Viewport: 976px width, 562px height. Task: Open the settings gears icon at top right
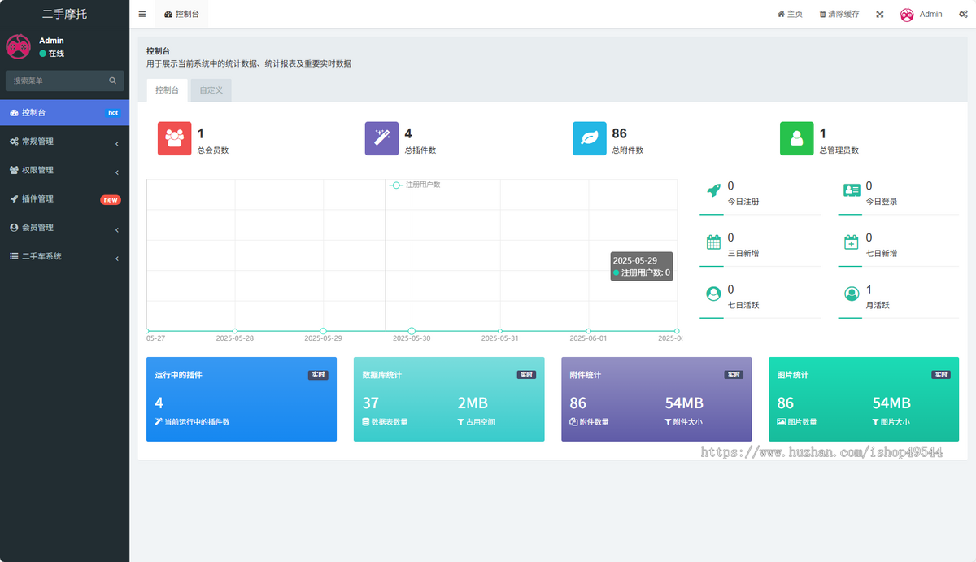pos(963,14)
